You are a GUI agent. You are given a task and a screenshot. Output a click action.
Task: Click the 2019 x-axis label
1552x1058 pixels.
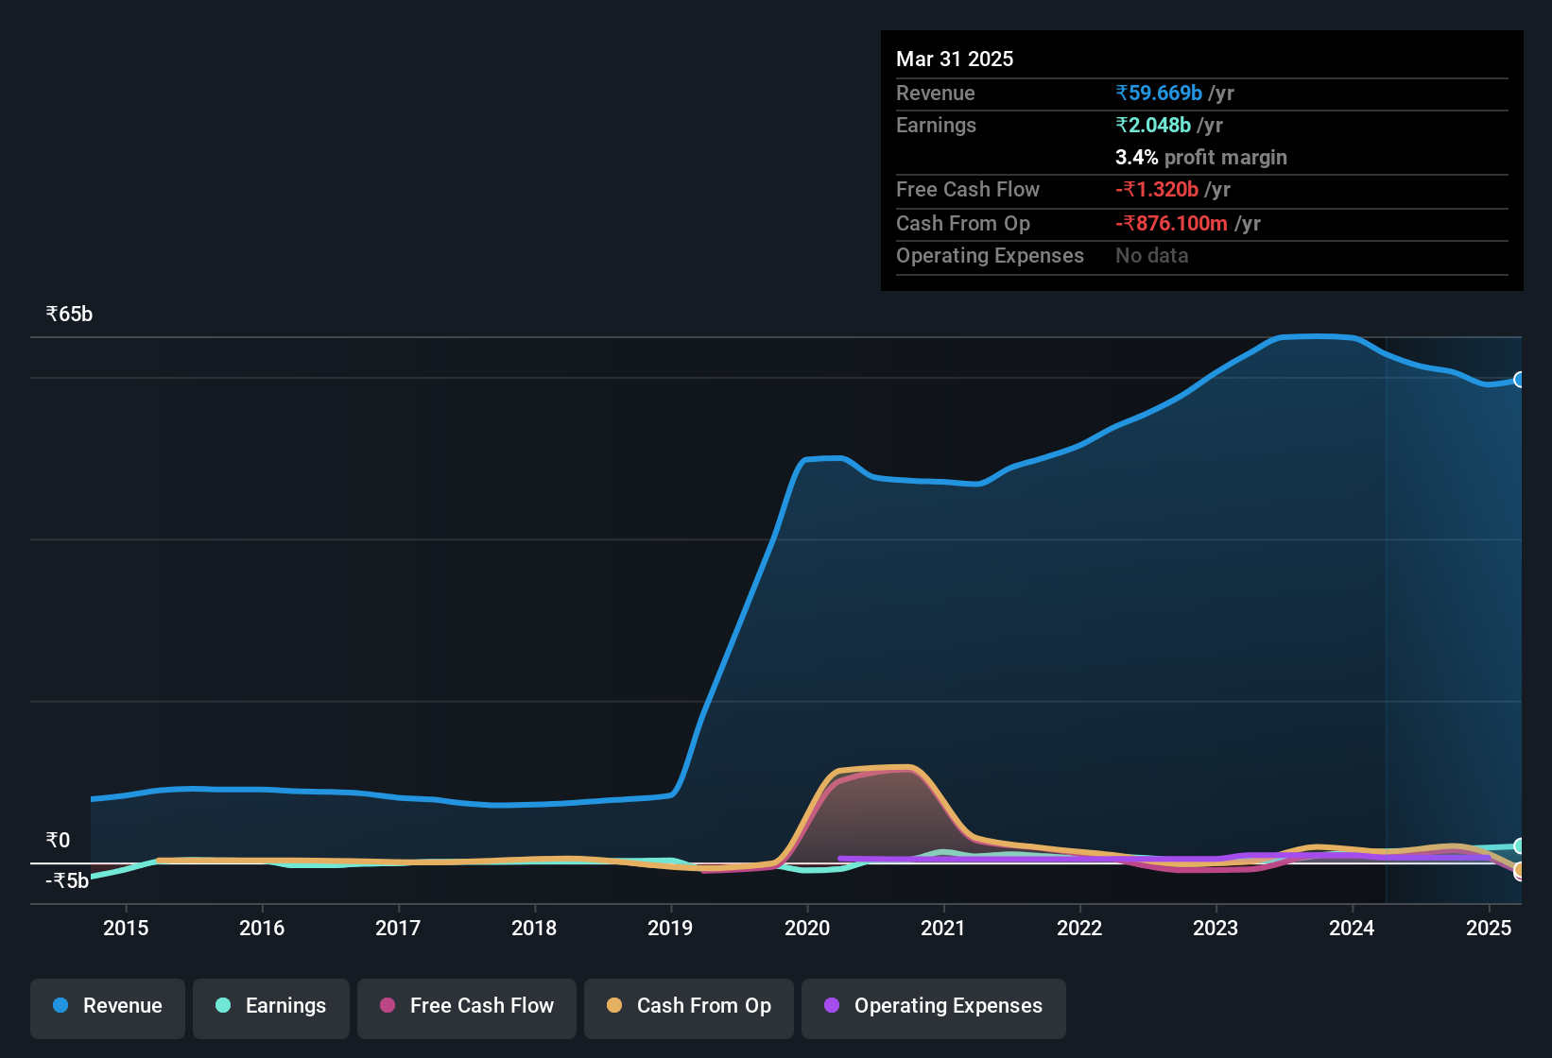(670, 928)
